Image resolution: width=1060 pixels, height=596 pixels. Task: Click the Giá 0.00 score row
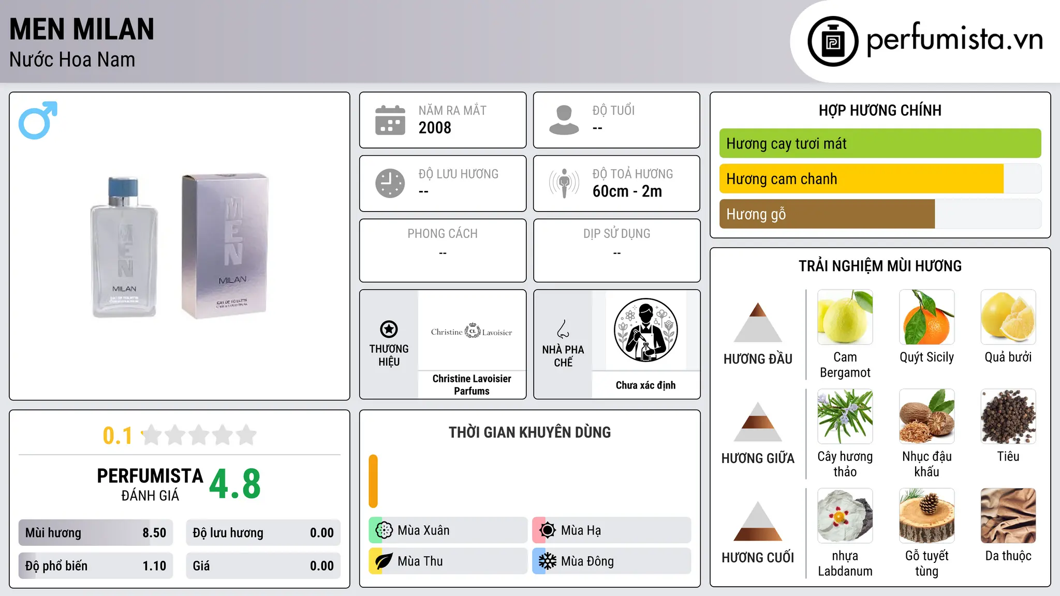coord(263,566)
